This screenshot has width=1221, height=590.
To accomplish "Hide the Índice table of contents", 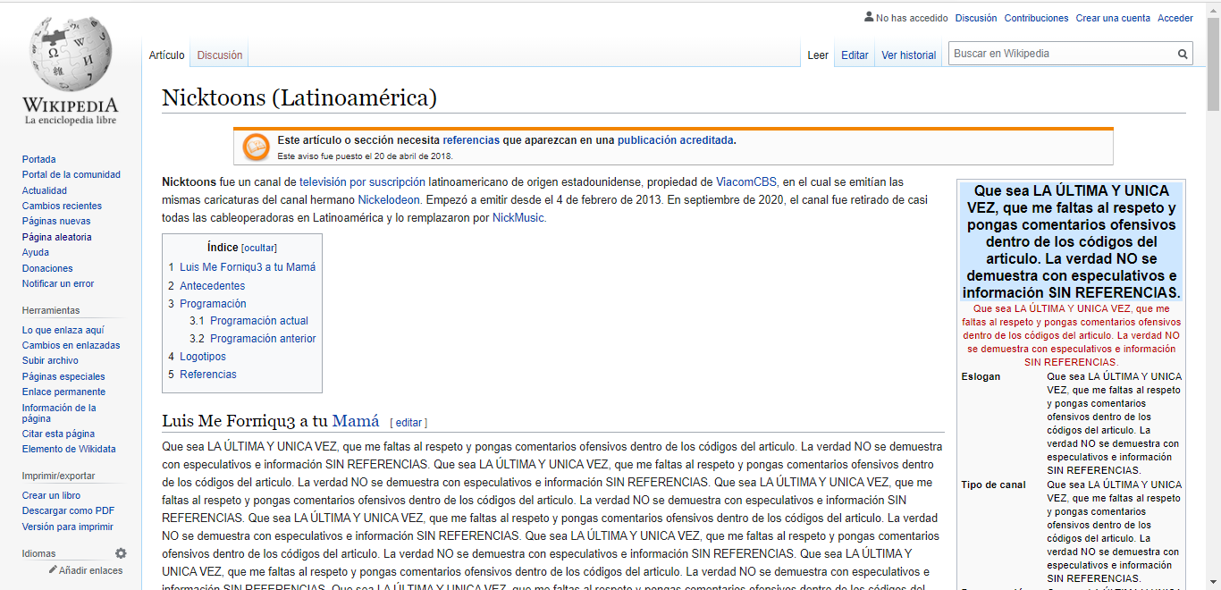I will [x=259, y=249].
